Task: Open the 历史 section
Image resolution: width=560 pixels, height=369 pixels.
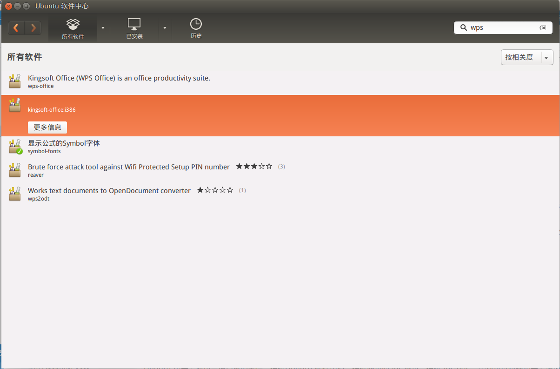Action: click(196, 29)
